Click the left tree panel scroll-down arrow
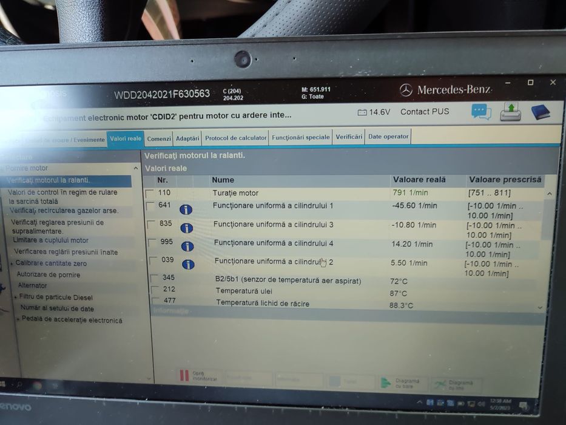 tap(149, 378)
